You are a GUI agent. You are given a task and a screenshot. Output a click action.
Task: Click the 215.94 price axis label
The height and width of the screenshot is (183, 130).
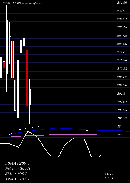[122, 60]
